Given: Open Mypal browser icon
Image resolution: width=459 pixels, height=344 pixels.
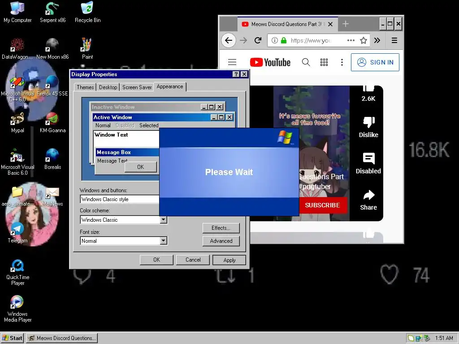Looking at the screenshot, I should pos(17,122).
